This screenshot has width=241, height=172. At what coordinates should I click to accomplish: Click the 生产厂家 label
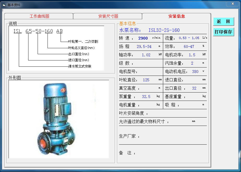pos(129,136)
